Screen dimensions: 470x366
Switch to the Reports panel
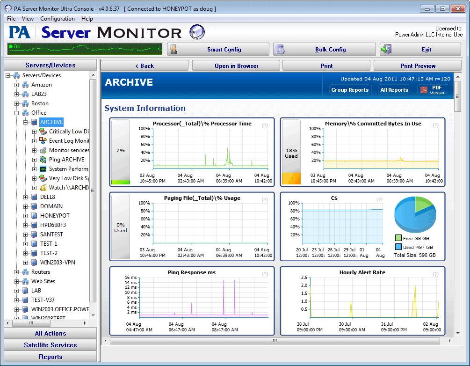(x=51, y=357)
